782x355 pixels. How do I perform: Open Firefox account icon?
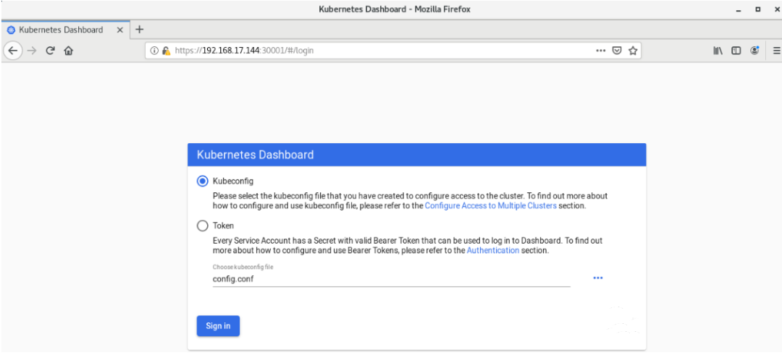point(754,51)
